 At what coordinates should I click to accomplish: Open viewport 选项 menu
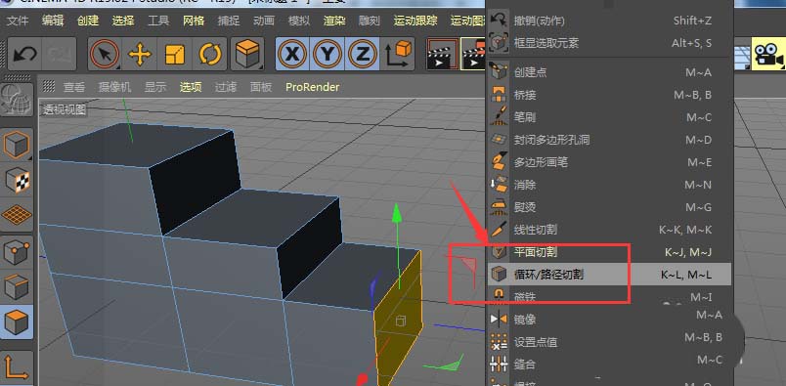[191, 87]
